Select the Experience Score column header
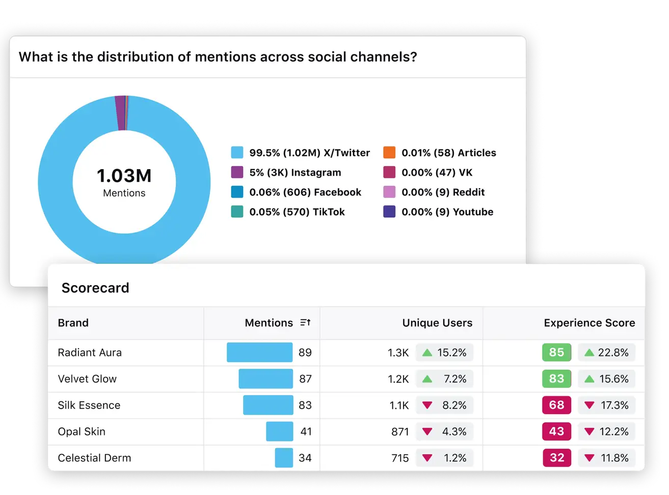The width and height of the screenshot is (669, 495). [589, 322]
